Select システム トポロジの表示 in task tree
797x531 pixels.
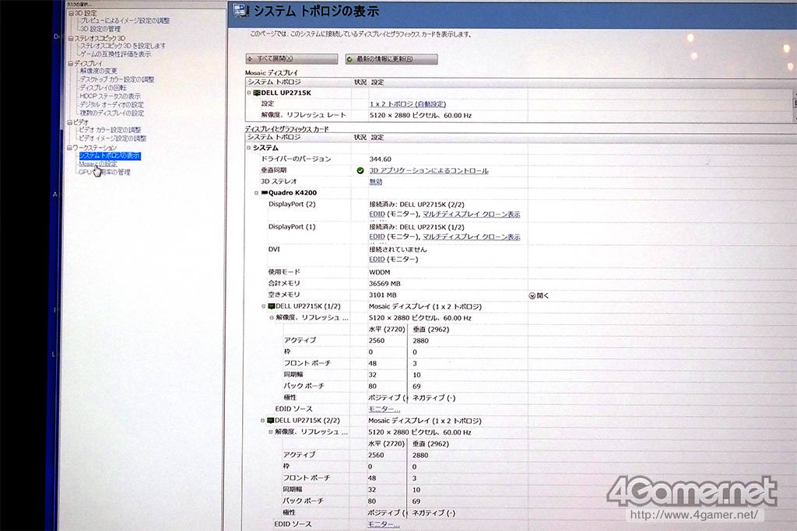109,155
